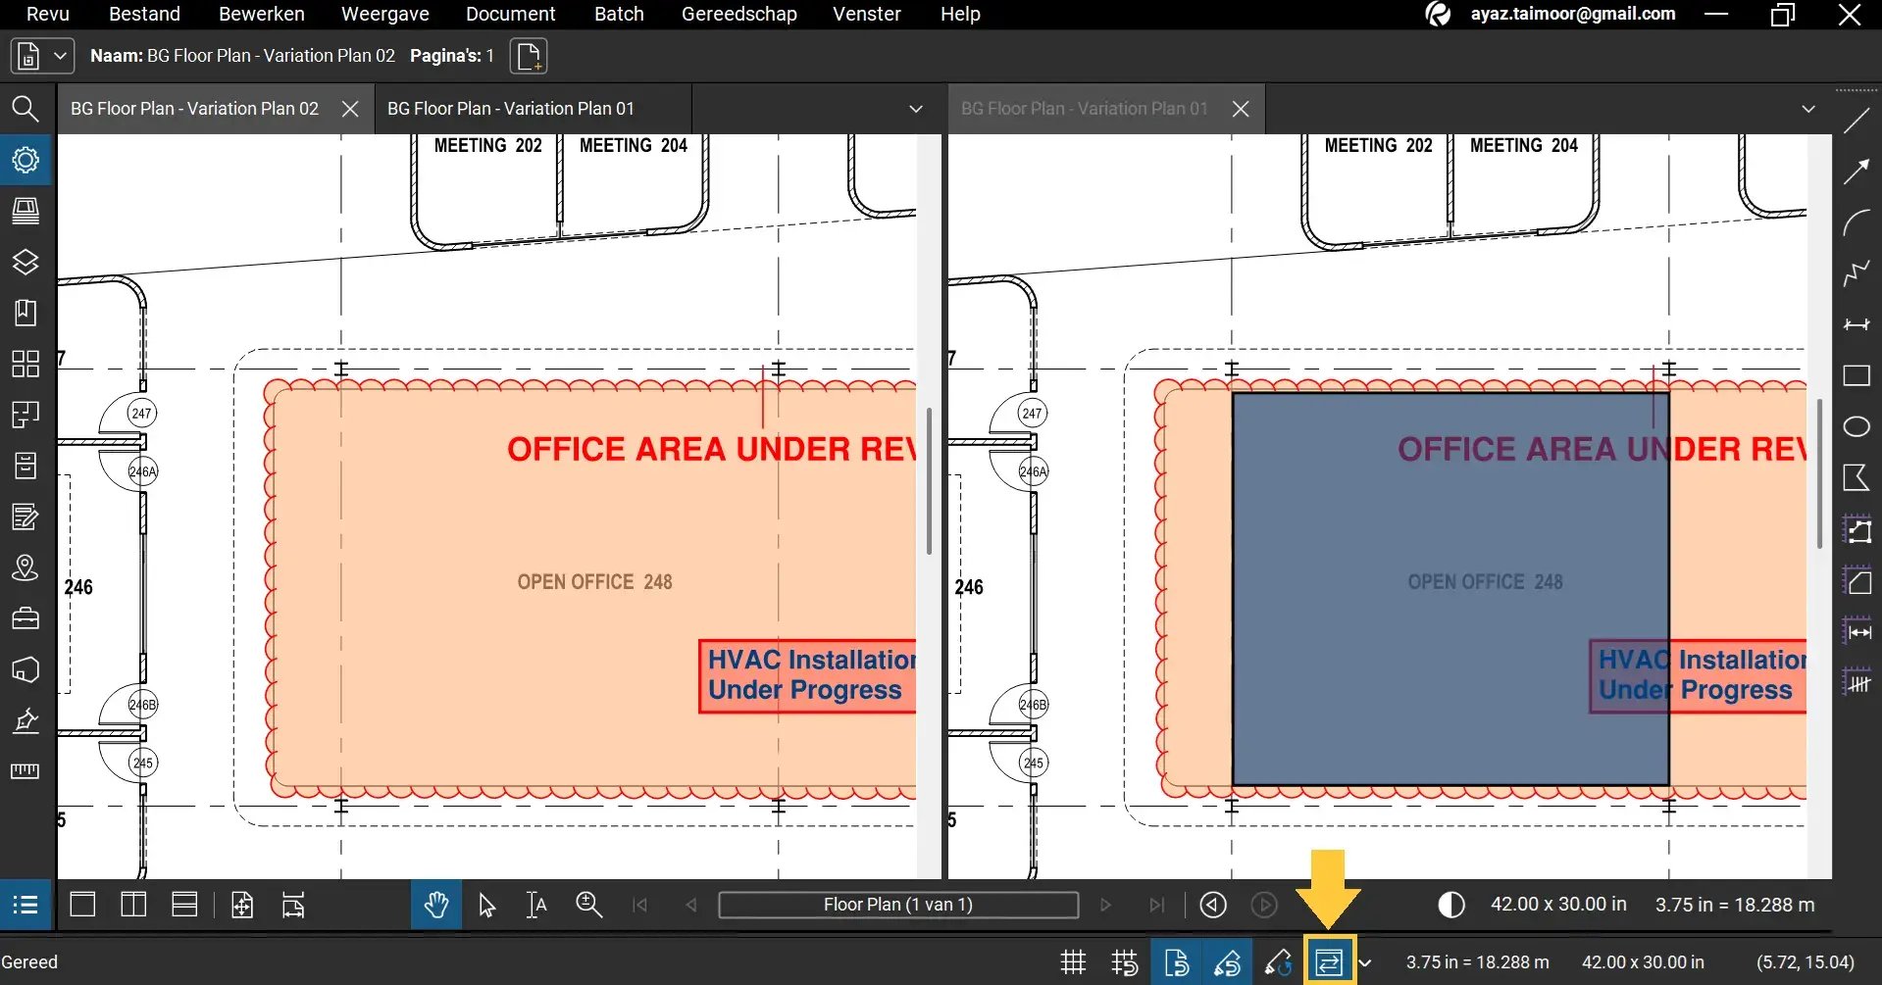This screenshot has width=1882, height=985.
Task: Open the Properties gear panel
Action: click(25, 160)
